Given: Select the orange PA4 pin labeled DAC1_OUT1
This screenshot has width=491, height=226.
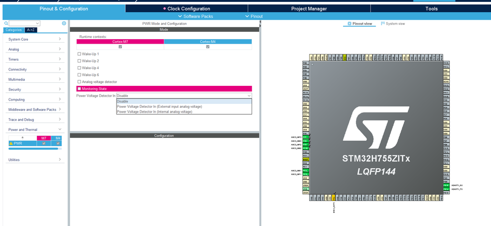Looking at the screenshot, I should click(334, 198).
